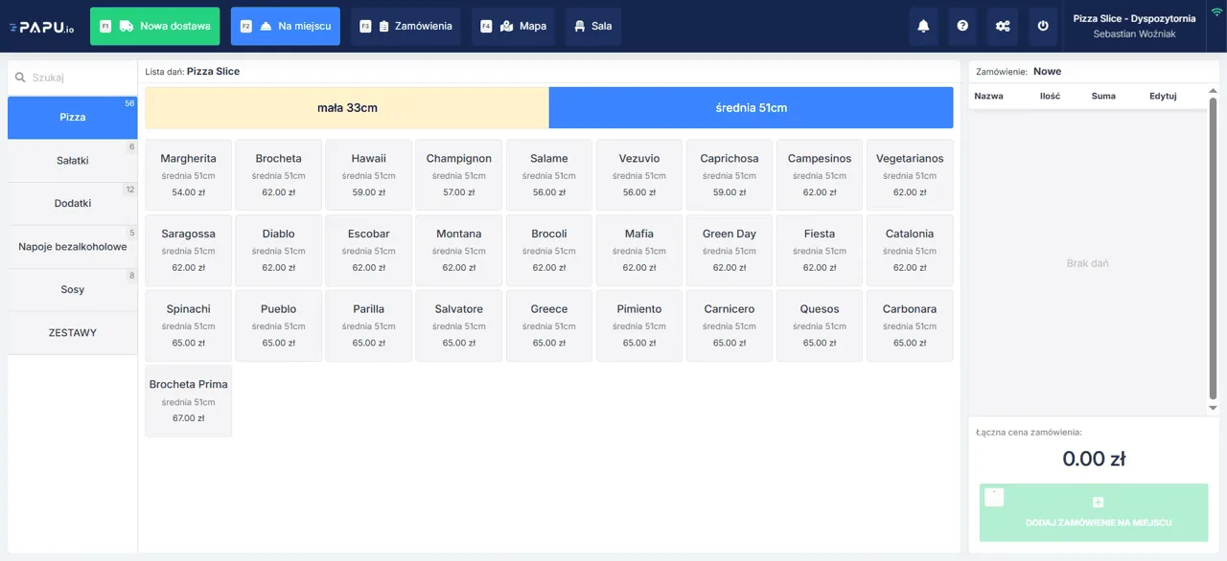Select the Napoje bezalkoholowe category
The height and width of the screenshot is (561, 1227).
point(73,247)
